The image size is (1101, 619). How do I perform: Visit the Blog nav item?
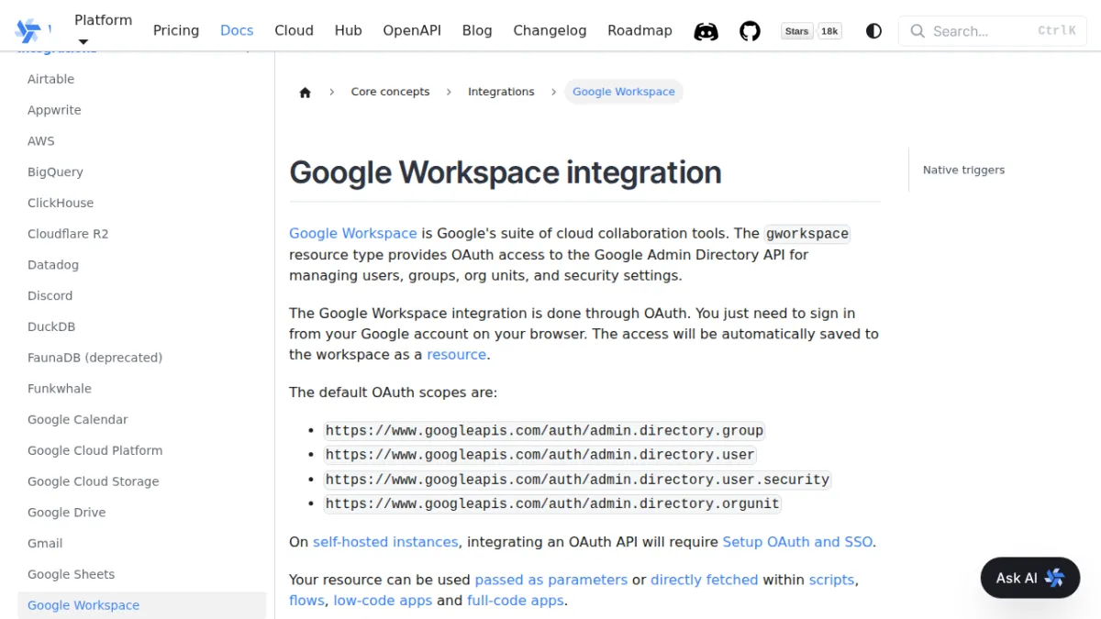(x=477, y=30)
